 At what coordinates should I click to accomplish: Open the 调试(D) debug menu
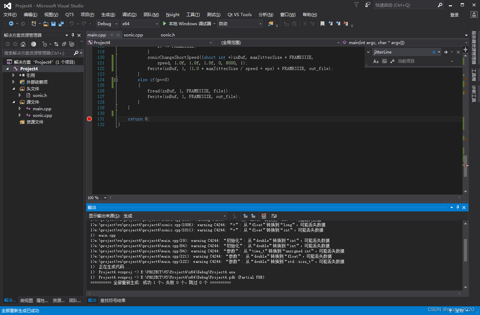(129, 15)
